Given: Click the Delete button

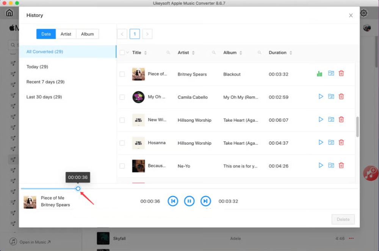Looking at the screenshot, I should pos(343,219).
